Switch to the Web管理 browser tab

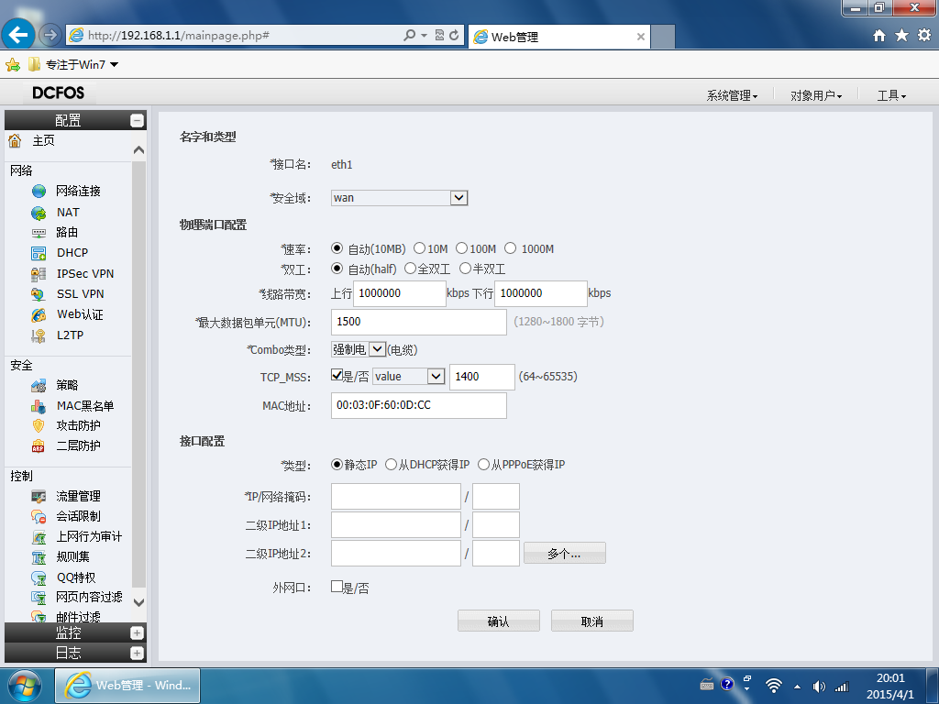coord(558,37)
